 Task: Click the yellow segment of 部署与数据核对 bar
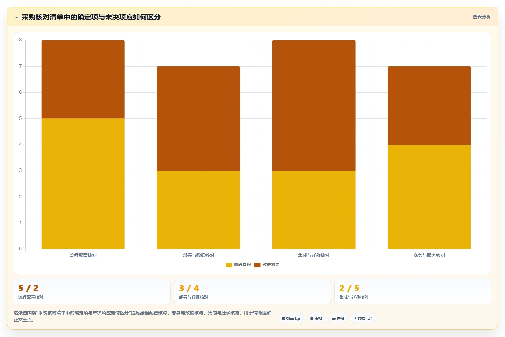(x=198, y=210)
